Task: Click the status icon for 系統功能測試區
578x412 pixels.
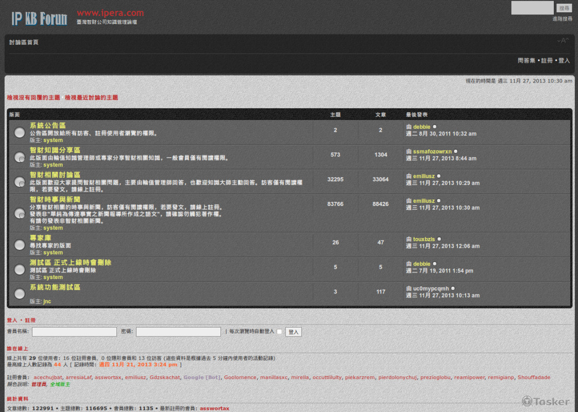Action: pos(20,294)
